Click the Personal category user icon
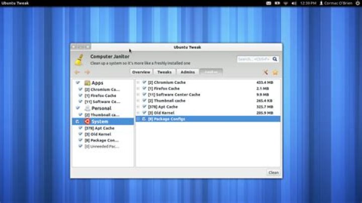The height and width of the screenshot is (203, 362). [87, 108]
